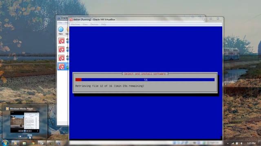
Task: Select the third Debian VM in Manager list
Action: 62,58
